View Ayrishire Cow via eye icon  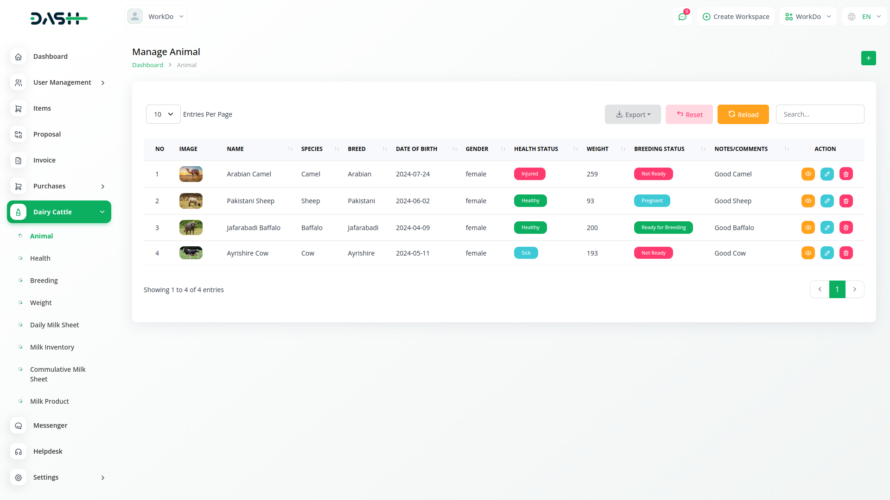(x=808, y=253)
